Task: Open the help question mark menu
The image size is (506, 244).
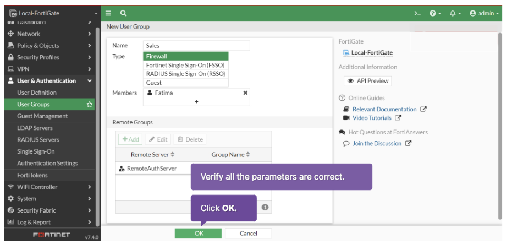Action: pyautogui.click(x=436, y=13)
